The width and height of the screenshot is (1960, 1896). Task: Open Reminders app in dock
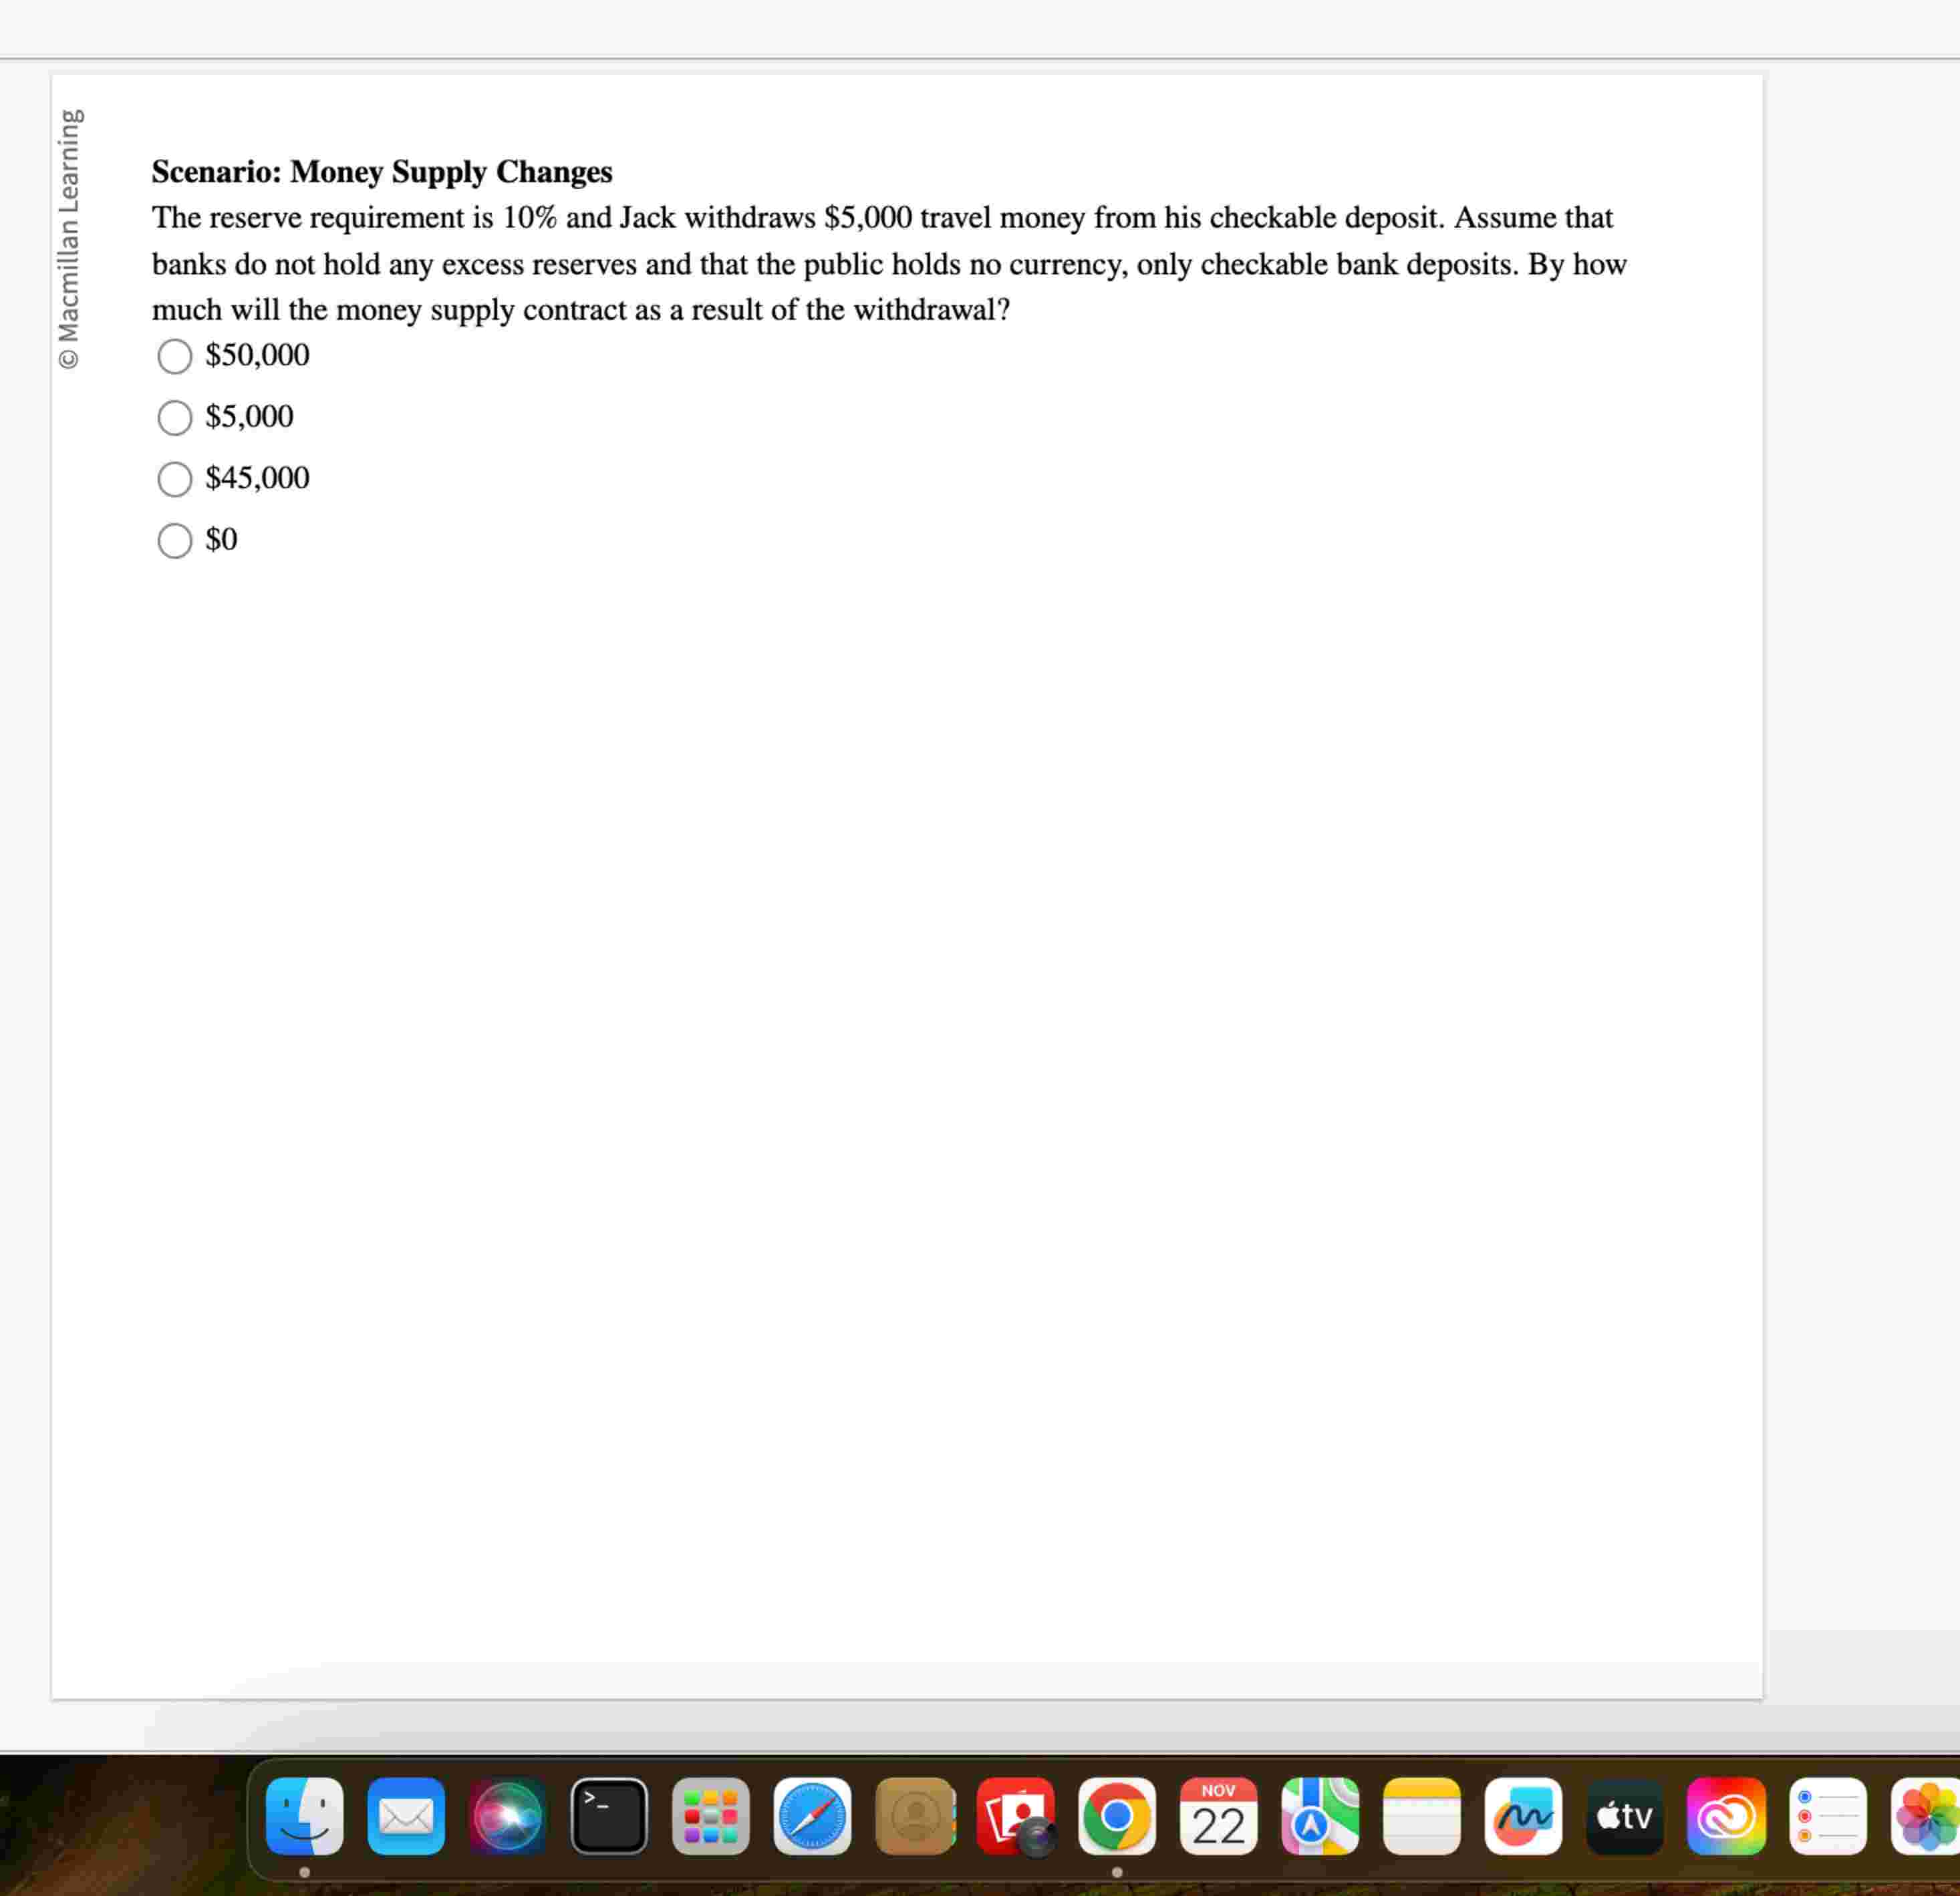(x=1827, y=1815)
